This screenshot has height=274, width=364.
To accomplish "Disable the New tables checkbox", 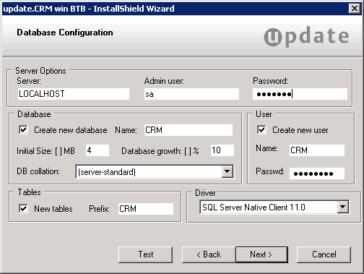I will coord(23,208).
